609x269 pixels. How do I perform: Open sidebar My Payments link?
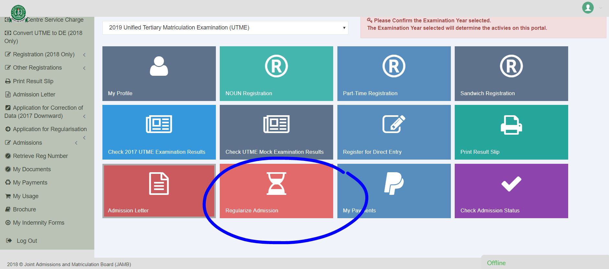pos(30,183)
